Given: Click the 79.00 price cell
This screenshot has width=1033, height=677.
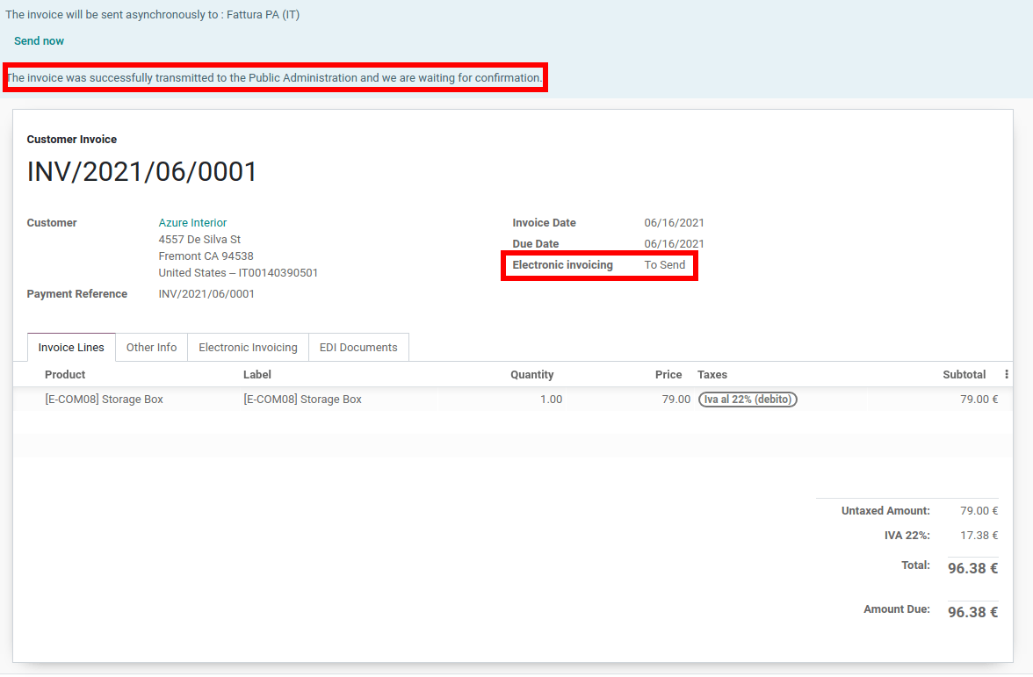Looking at the screenshot, I should [676, 399].
